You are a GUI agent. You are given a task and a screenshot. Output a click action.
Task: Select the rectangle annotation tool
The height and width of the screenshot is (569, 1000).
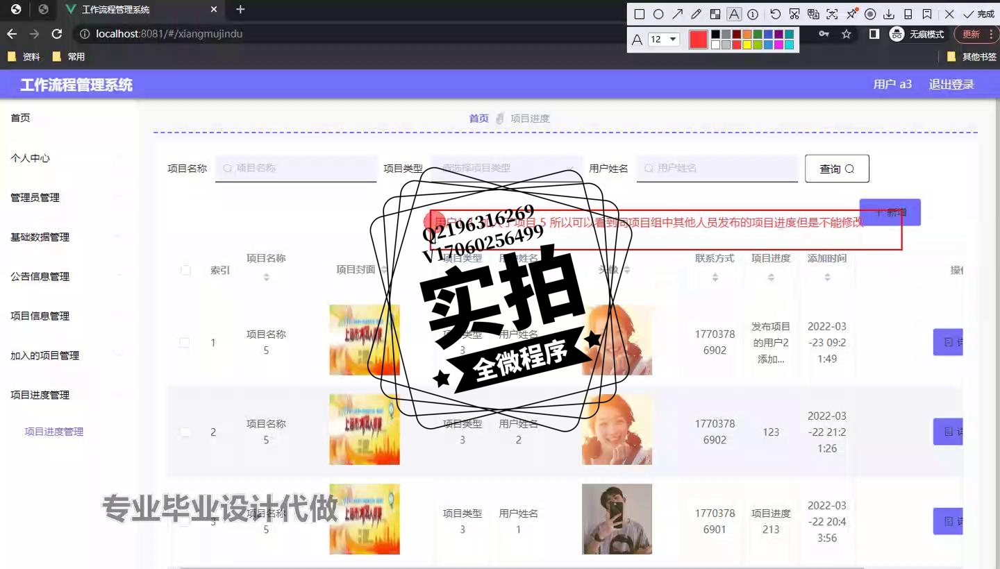pyautogui.click(x=640, y=14)
